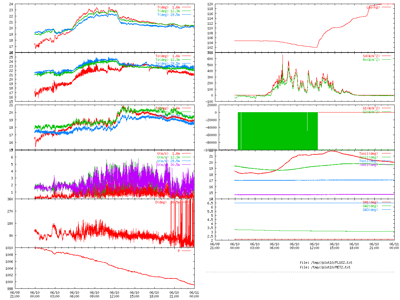
Task: Click the 'U(m/s) 12.3m' wind legend label
Action: coord(168,157)
